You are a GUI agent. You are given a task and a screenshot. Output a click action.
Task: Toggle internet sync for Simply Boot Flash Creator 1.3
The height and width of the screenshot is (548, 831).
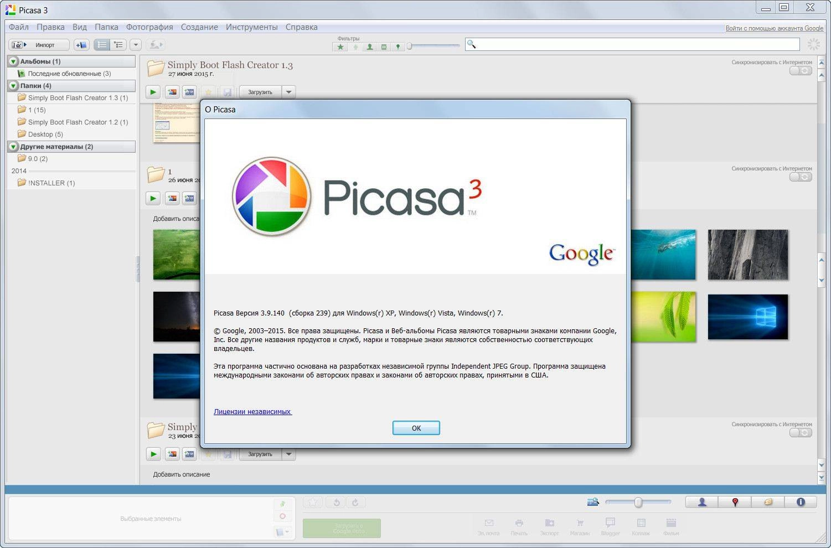801,71
